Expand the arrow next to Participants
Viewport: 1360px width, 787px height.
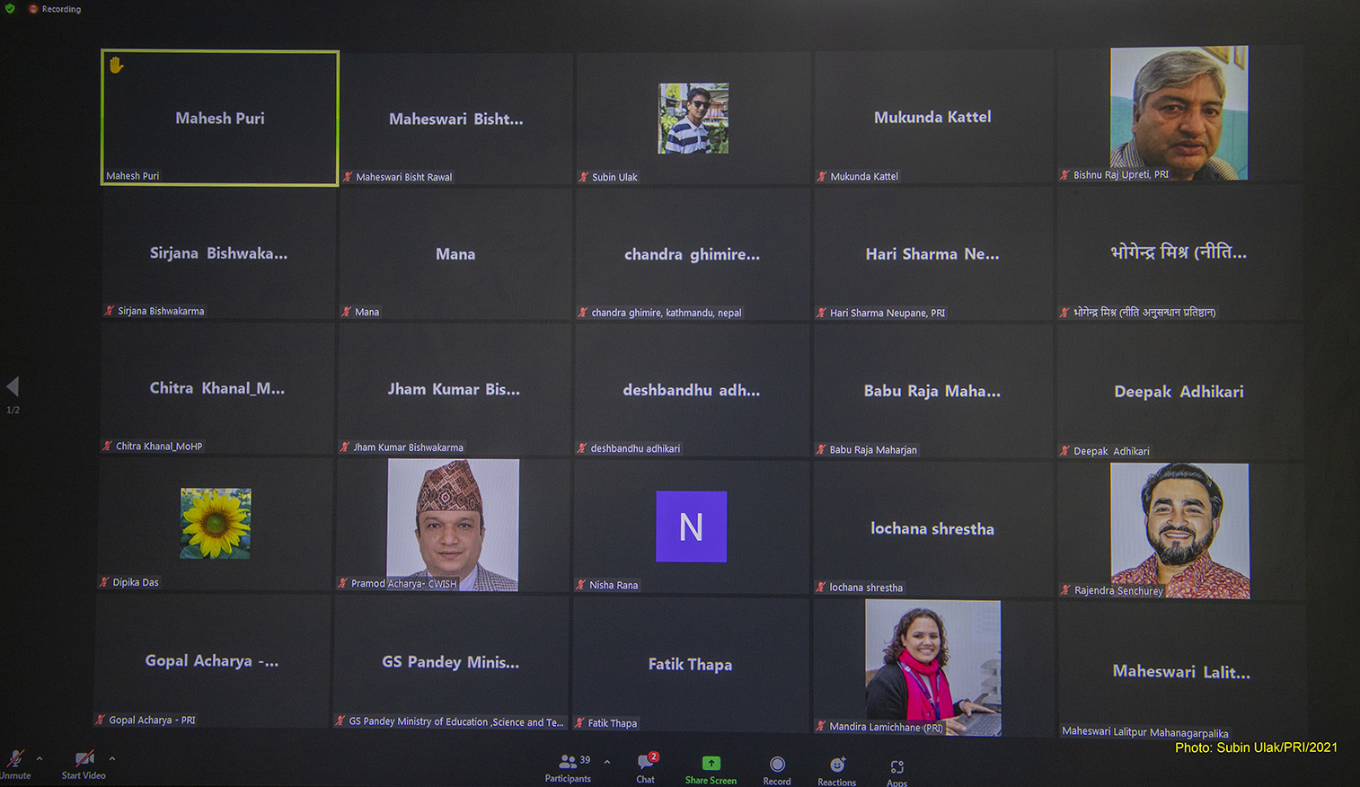pos(607,762)
